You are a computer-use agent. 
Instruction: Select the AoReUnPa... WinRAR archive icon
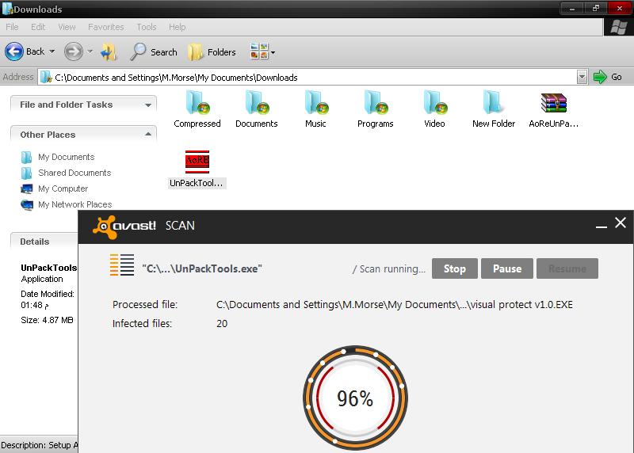coord(554,103)
